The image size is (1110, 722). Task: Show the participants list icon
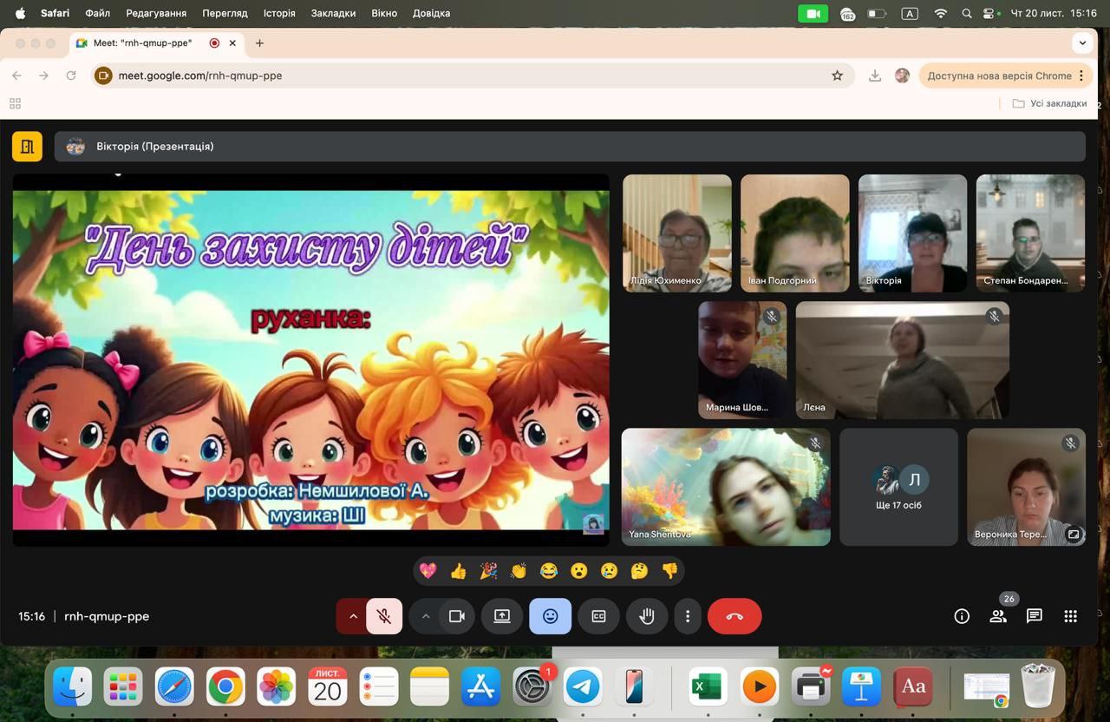998,616
